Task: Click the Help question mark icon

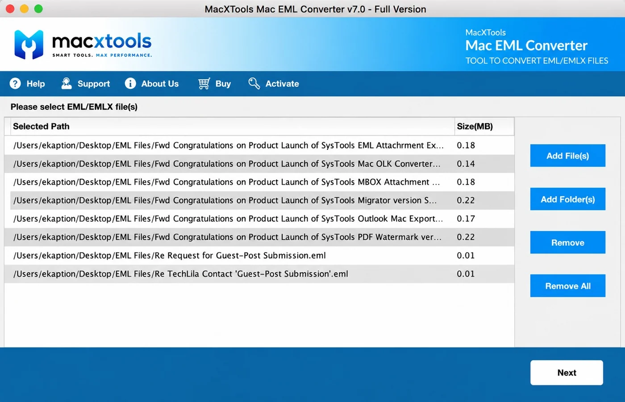Action: click(x=15, y=83)
